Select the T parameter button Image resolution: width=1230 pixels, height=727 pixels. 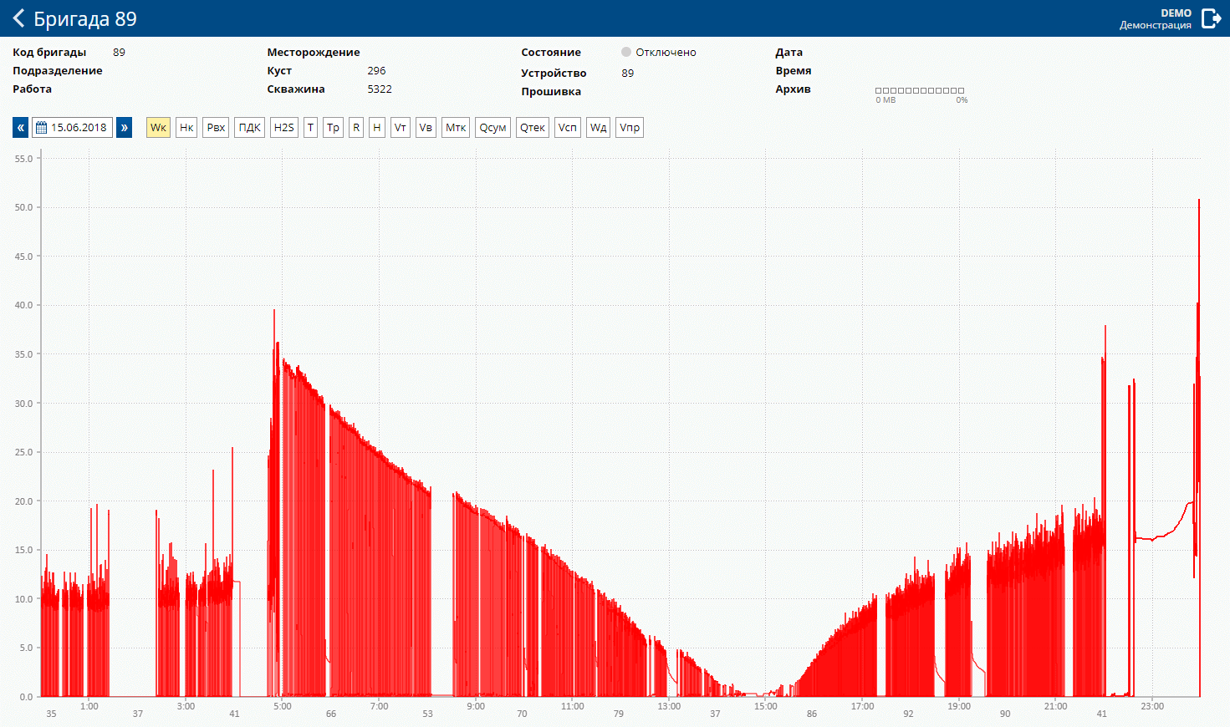tap(310, 128)
